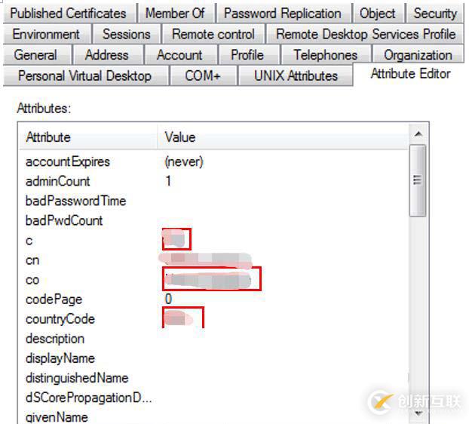Open Remote Desktop Services Profile tab
Screen dimensions: 469x424
366,34
